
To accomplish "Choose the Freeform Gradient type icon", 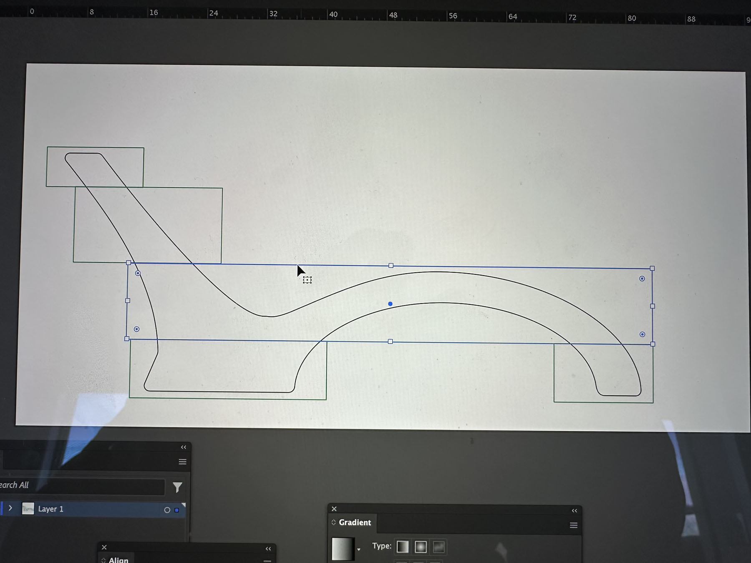I will click(439, 547).
